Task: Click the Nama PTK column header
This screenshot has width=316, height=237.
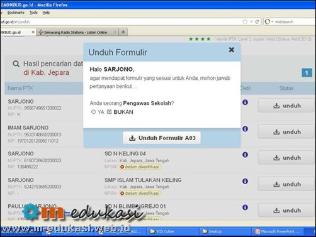Action: [x=20, y=88]
